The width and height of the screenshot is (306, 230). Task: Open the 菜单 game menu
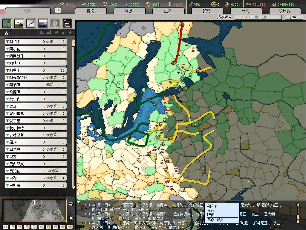pos(293,17)
